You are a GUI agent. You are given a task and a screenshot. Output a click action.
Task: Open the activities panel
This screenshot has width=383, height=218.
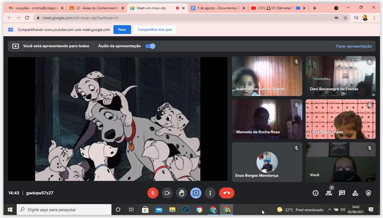coord(355,193)
